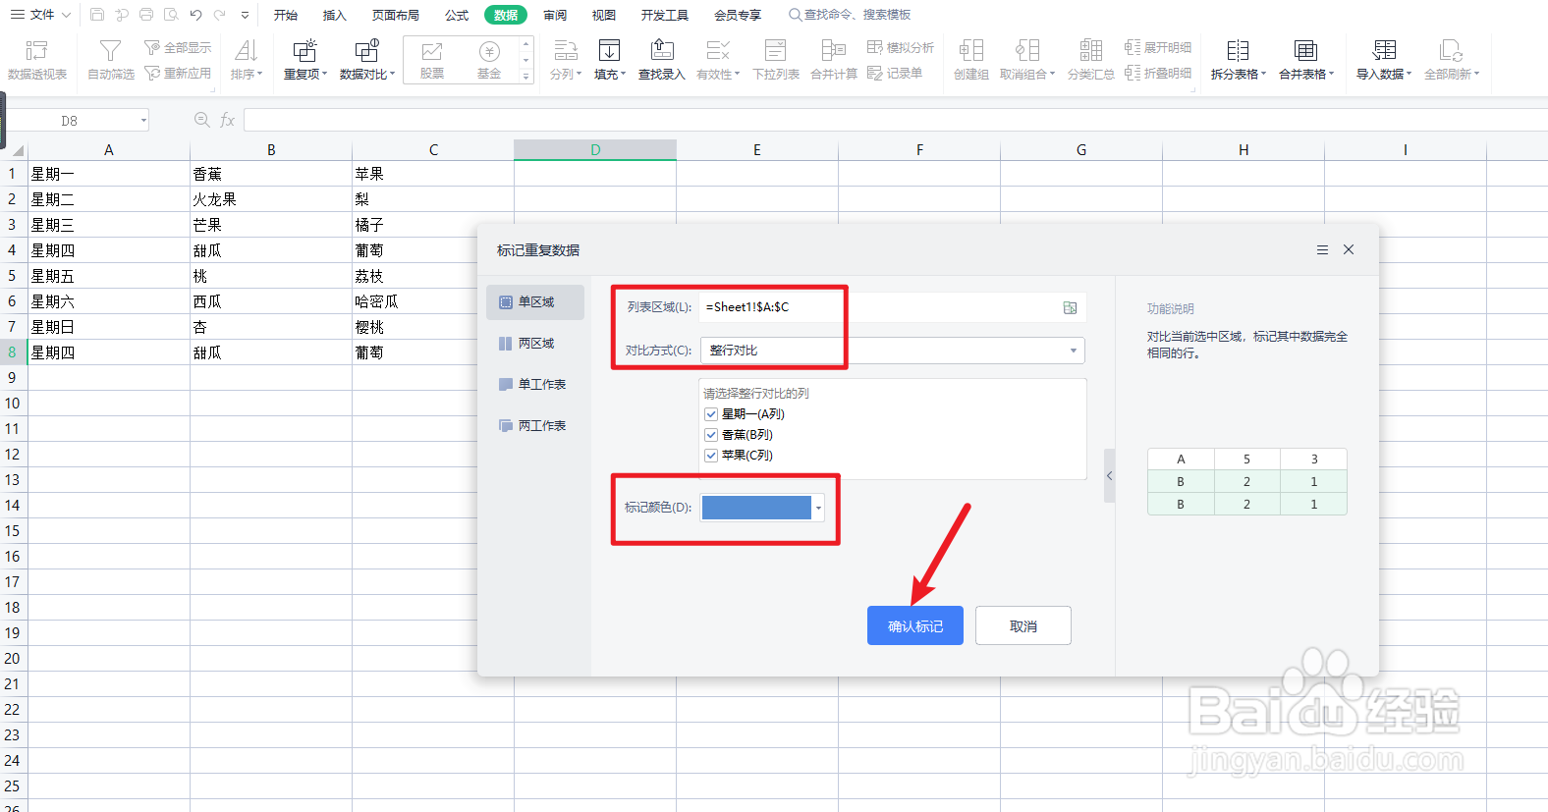Open the 数据透视表 pivot table tool

click(x=37, y=60)
